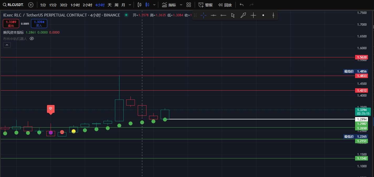Select the 2小时 interval

point(87,5)
